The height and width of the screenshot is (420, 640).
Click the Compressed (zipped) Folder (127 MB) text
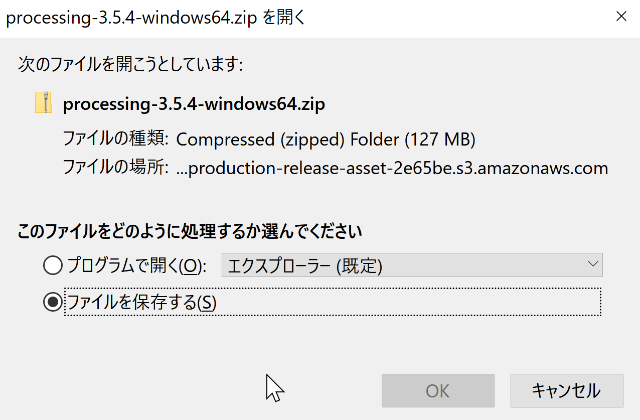pos(326,139)
